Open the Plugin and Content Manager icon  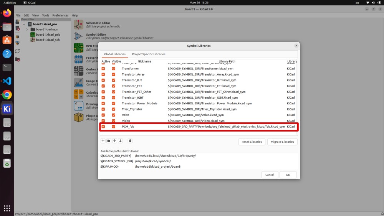pyautogui.click(x=78, y=117)
